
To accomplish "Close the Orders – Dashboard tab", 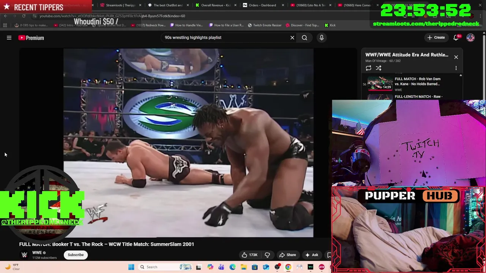I will 283,5.
